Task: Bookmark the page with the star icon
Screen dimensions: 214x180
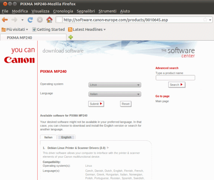Action: (x=205, y=20)
